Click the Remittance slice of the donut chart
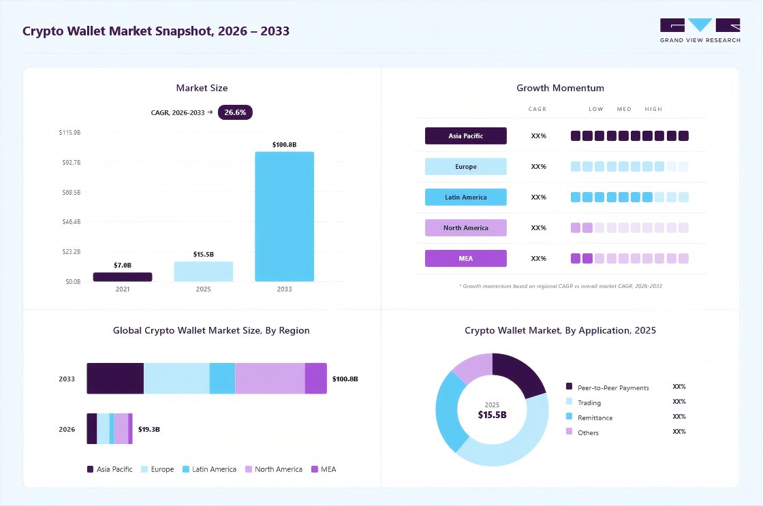 (x=448, y=413)
